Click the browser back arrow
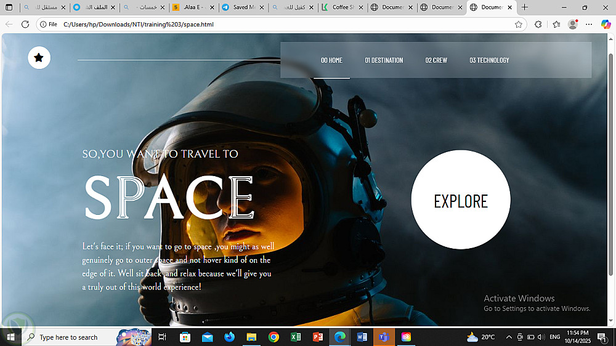This screenshot has width=616, height=346. tap(9, 25)
